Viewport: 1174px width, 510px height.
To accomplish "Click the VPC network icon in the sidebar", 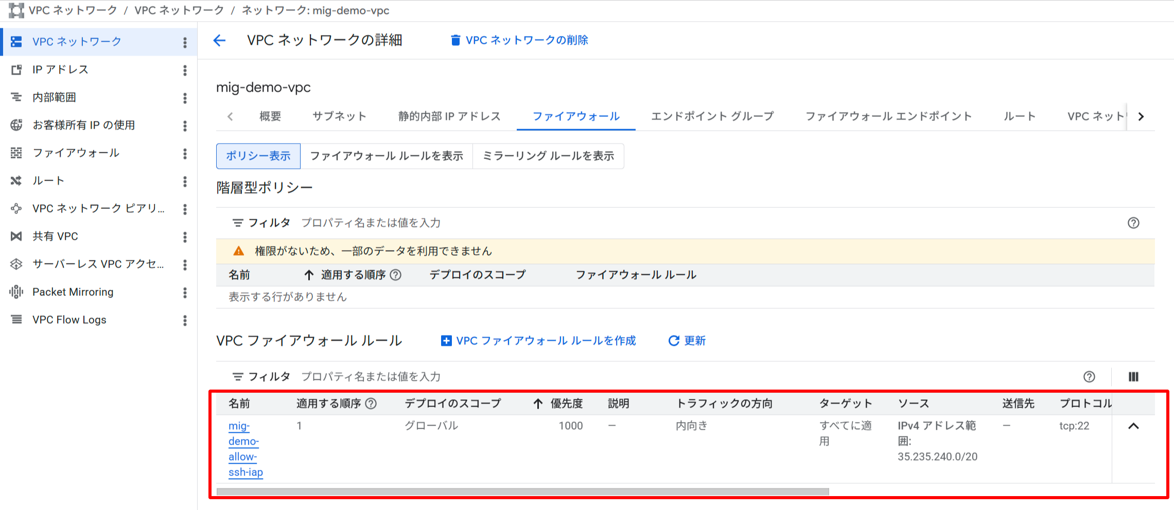I will [16, 42].
